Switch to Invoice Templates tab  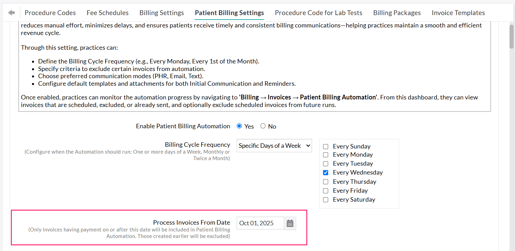pos(458,13)
